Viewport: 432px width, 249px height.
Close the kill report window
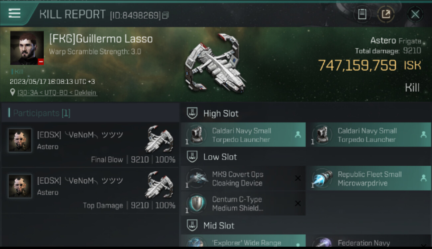tap(415, 14)
